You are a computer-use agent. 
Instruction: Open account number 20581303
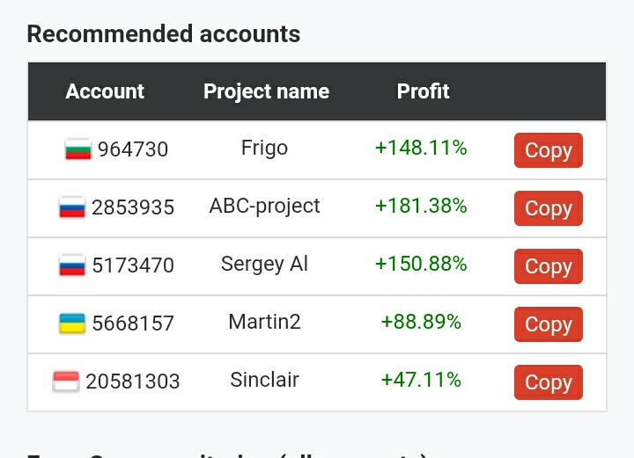(133, 382)
